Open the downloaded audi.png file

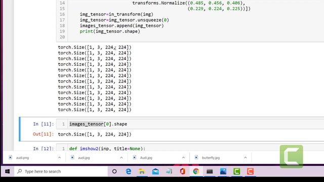pos(22,158)
